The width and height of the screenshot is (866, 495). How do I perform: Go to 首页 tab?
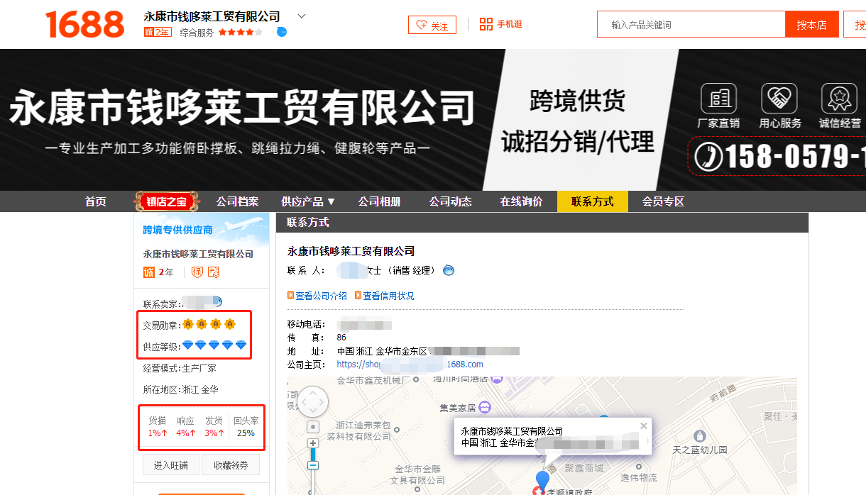click(x=96, y=201)
